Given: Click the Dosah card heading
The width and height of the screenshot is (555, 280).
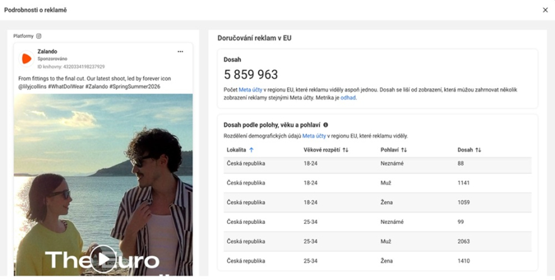Looking at the screenshot, I should tap(232, 60).
